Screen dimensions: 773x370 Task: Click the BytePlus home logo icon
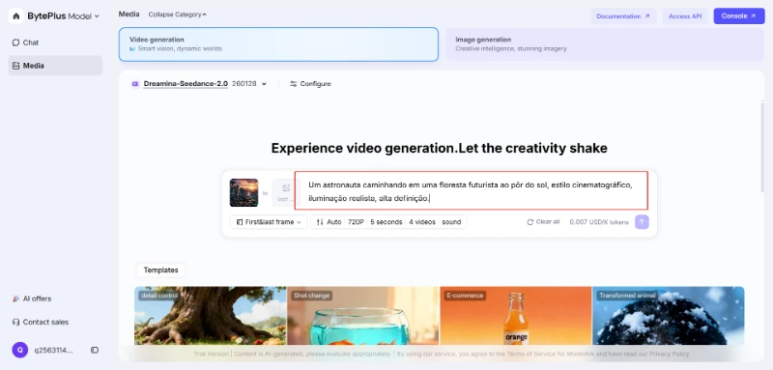click(15, 16)
